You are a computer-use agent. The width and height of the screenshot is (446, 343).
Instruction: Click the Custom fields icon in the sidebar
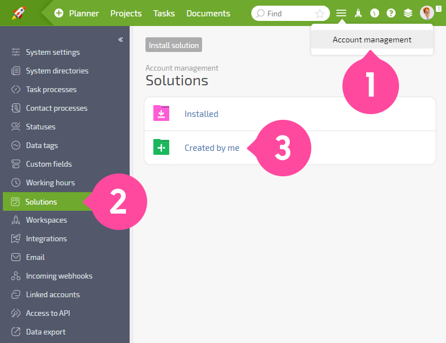(x=16, y=164)
